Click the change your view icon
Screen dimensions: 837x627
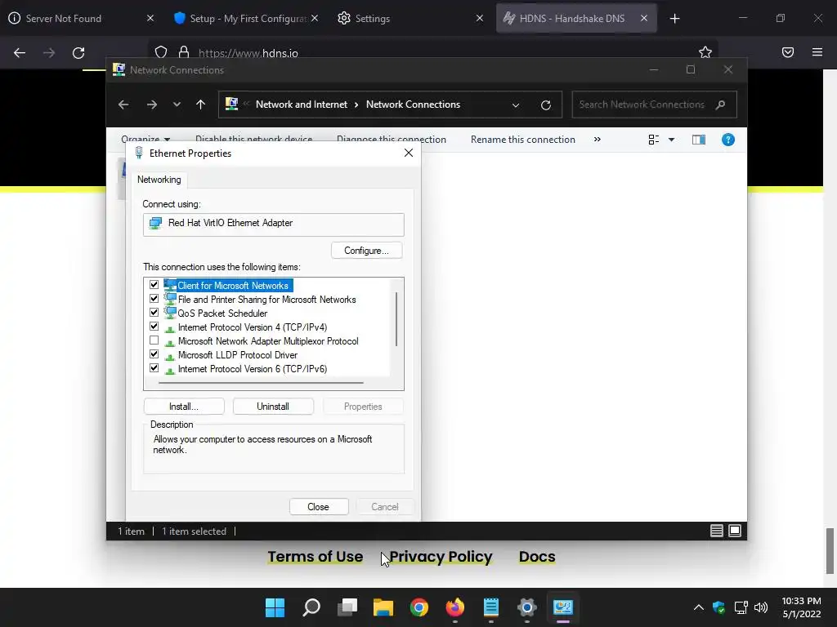click(x=654, y=140)
